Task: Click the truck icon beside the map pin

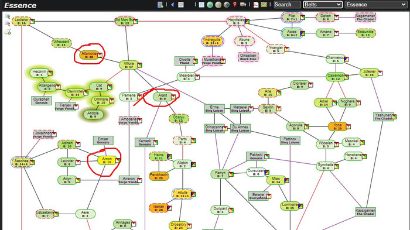Action: 243,5
